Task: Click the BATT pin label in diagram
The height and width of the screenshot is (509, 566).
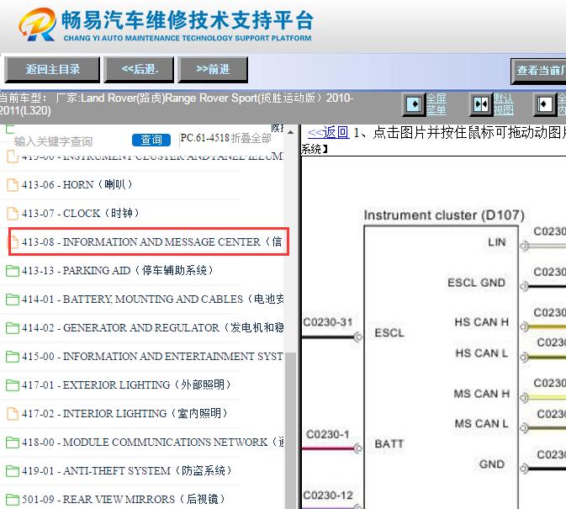Action: coord(389,443)
